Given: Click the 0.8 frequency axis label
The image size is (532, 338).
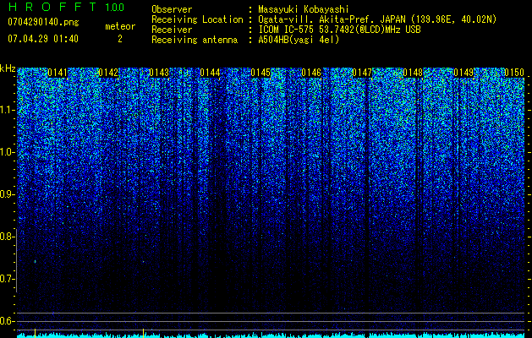Looking at the screenshot, I should [x=7, y=237].
